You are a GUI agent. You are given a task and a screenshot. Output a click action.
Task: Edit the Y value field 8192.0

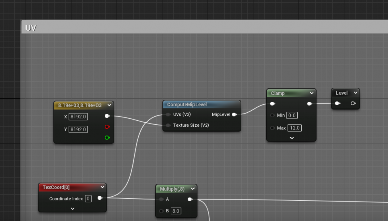(x=78, y=129)
